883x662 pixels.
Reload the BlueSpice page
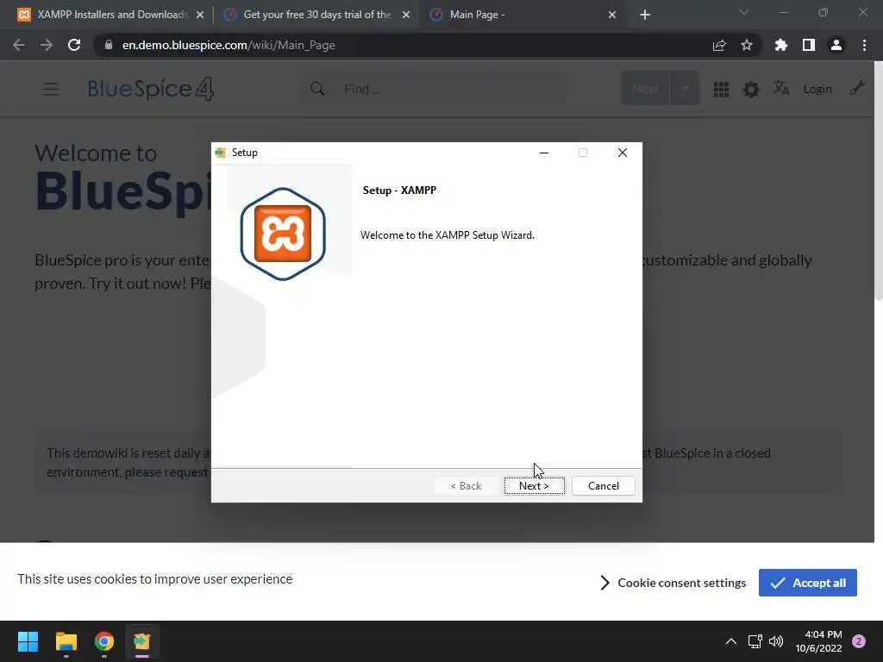coord(74,45)
